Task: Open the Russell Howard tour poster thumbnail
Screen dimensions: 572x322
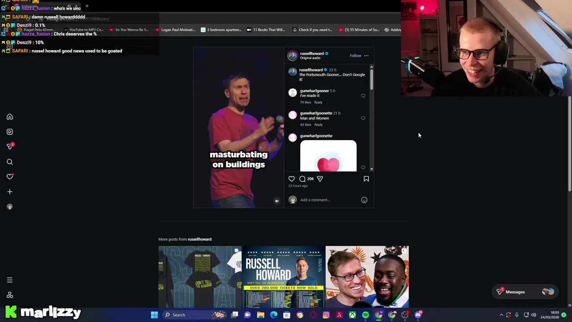Action: (x=283, y=277)
